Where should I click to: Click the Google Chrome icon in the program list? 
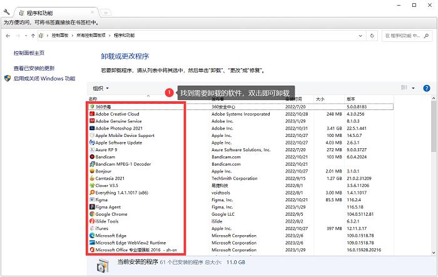click(x=92, y=214)
